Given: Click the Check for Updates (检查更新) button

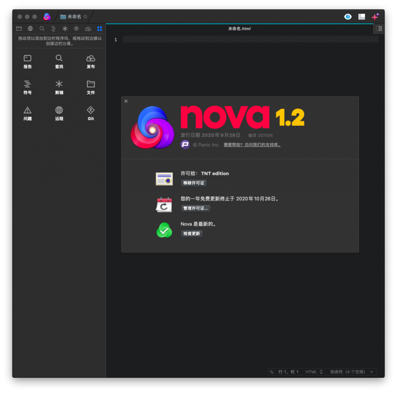Looking at the screenshot, I should (x=192, y=234).
